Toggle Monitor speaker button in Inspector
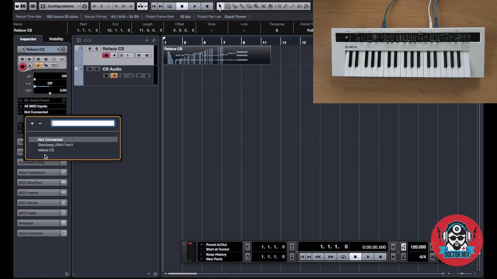497x279 pixels. point(30,66)
